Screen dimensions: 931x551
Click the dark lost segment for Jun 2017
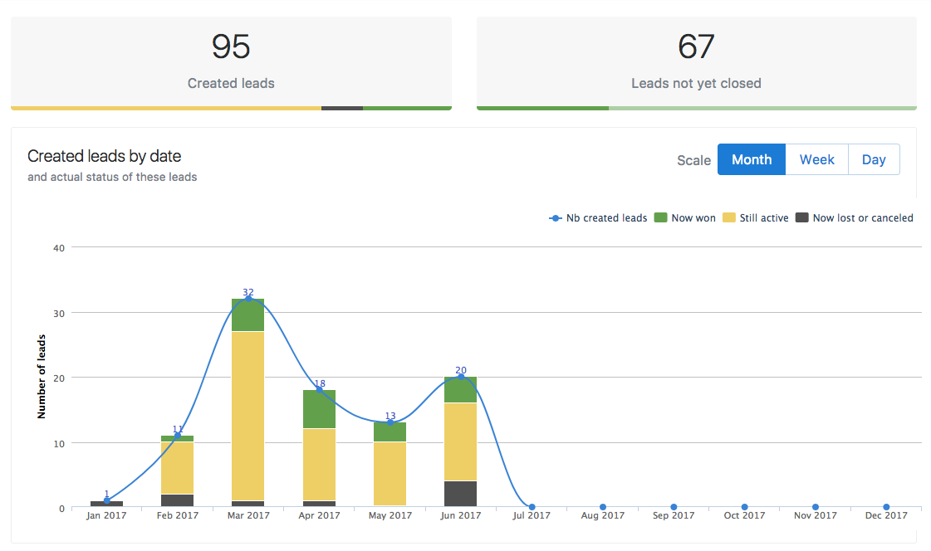coord(461,494)
